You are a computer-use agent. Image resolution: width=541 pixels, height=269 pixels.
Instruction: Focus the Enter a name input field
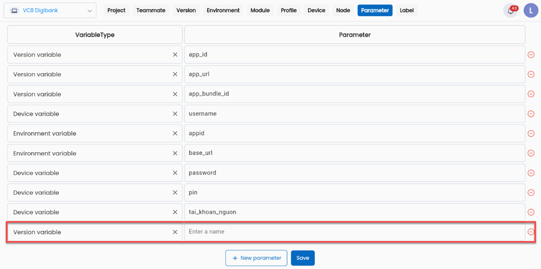[x=354, y=232]
